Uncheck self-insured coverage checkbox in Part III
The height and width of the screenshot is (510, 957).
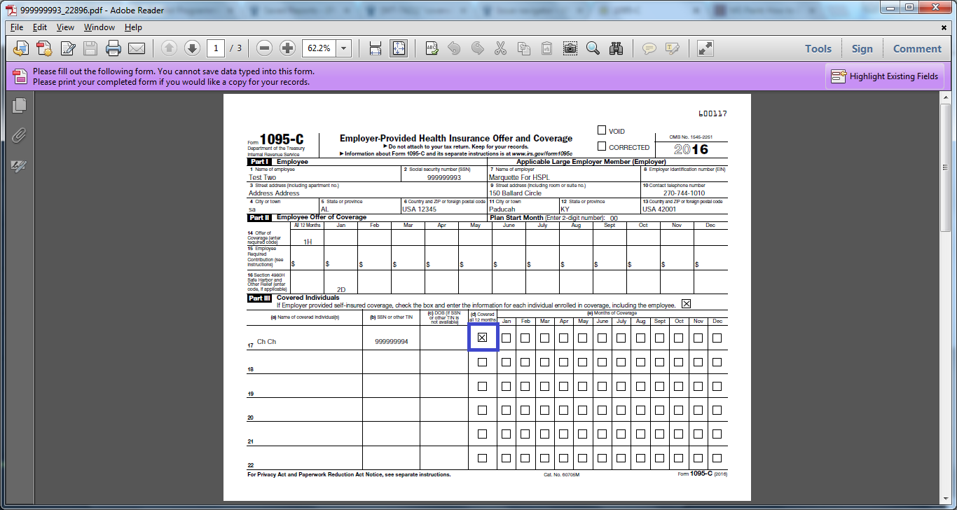(x=686, y=304)
